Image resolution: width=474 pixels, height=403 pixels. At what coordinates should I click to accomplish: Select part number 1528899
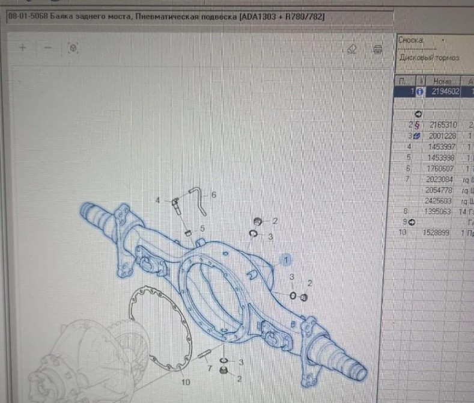(436, 233)
